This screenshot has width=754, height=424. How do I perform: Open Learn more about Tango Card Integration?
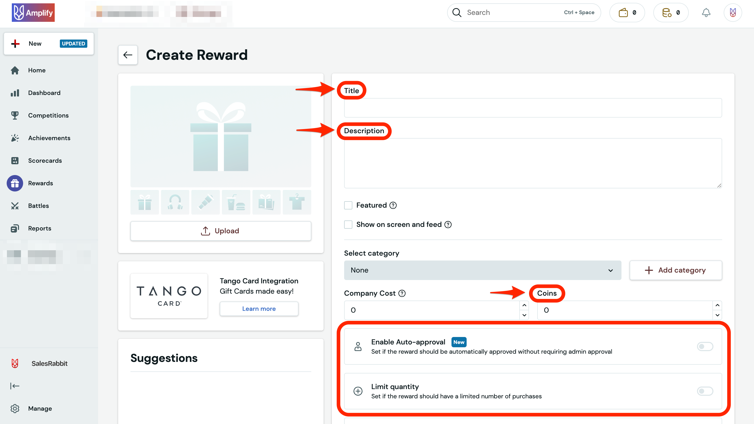tap(259, 309)
